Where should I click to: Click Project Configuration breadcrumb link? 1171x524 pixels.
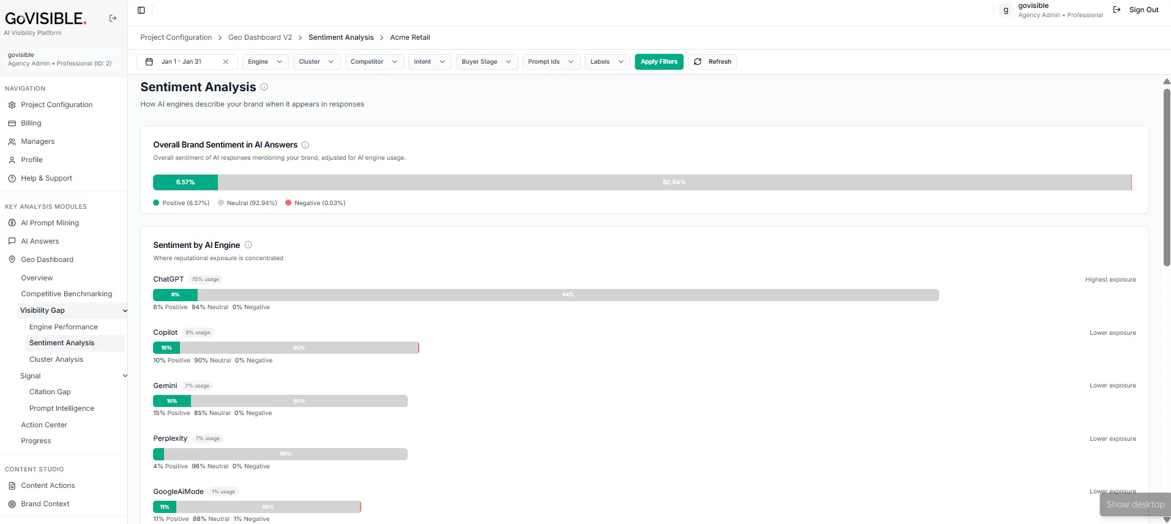176,37
